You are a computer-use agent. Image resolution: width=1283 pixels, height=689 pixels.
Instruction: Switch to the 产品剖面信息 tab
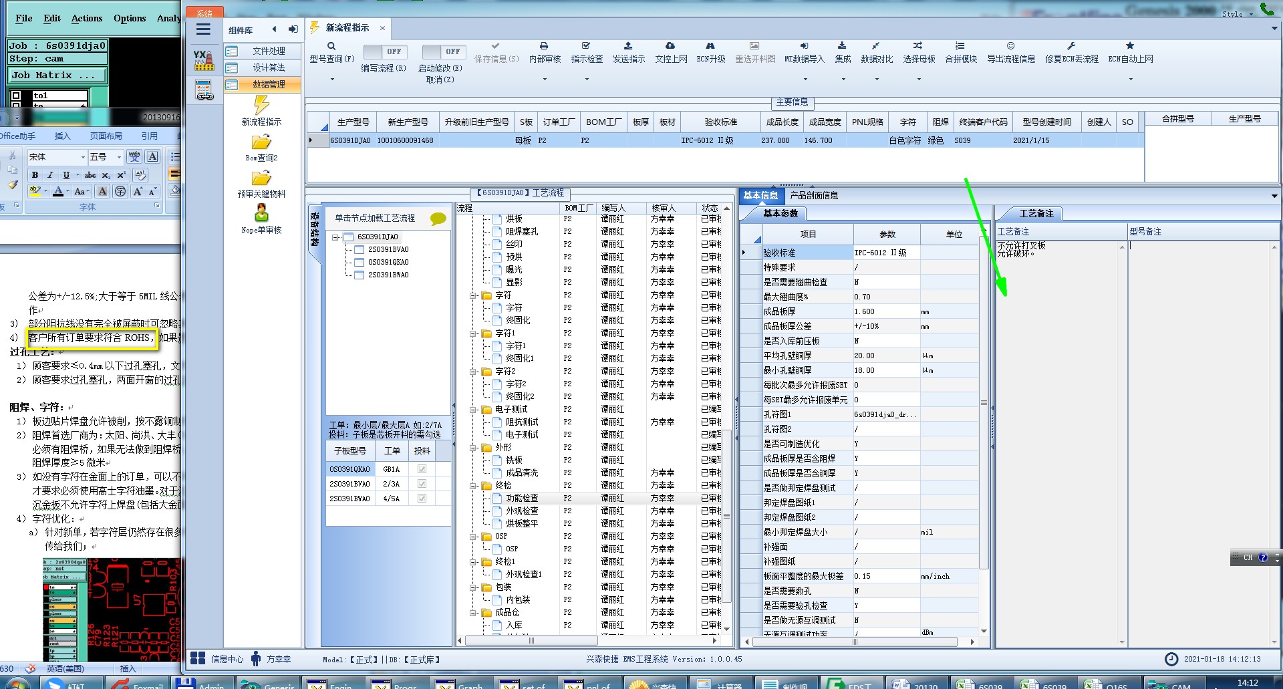coord(814,195)
